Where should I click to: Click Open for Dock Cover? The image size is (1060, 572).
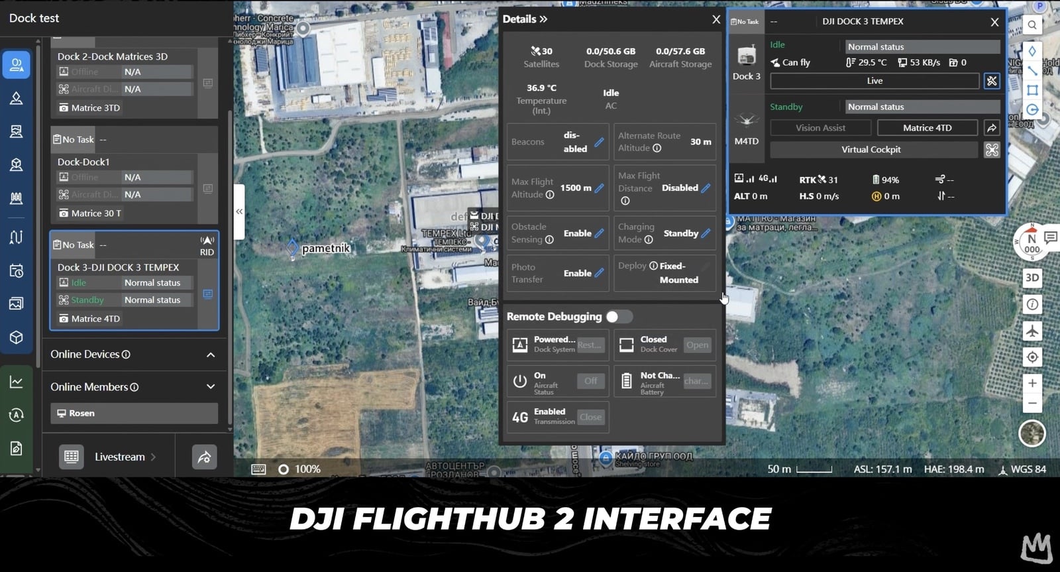click(x=697, y=345)
